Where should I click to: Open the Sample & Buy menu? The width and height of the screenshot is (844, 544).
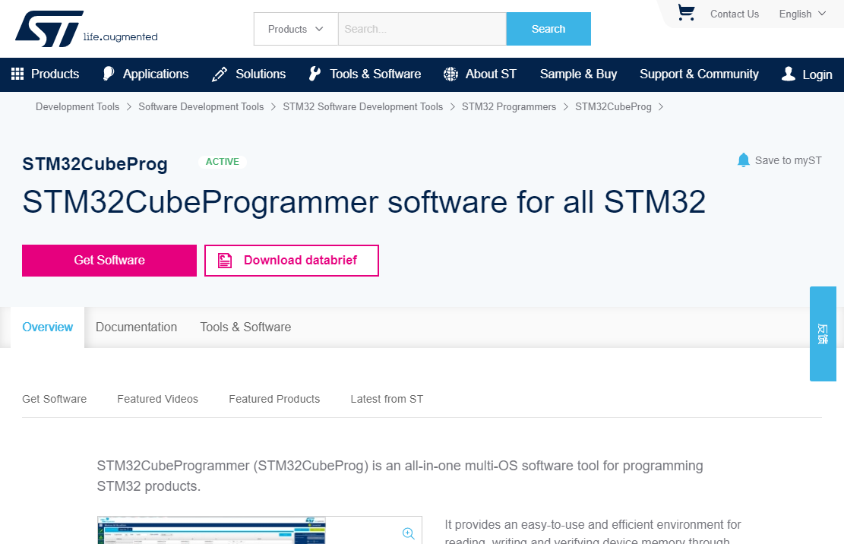pos(578,74)
